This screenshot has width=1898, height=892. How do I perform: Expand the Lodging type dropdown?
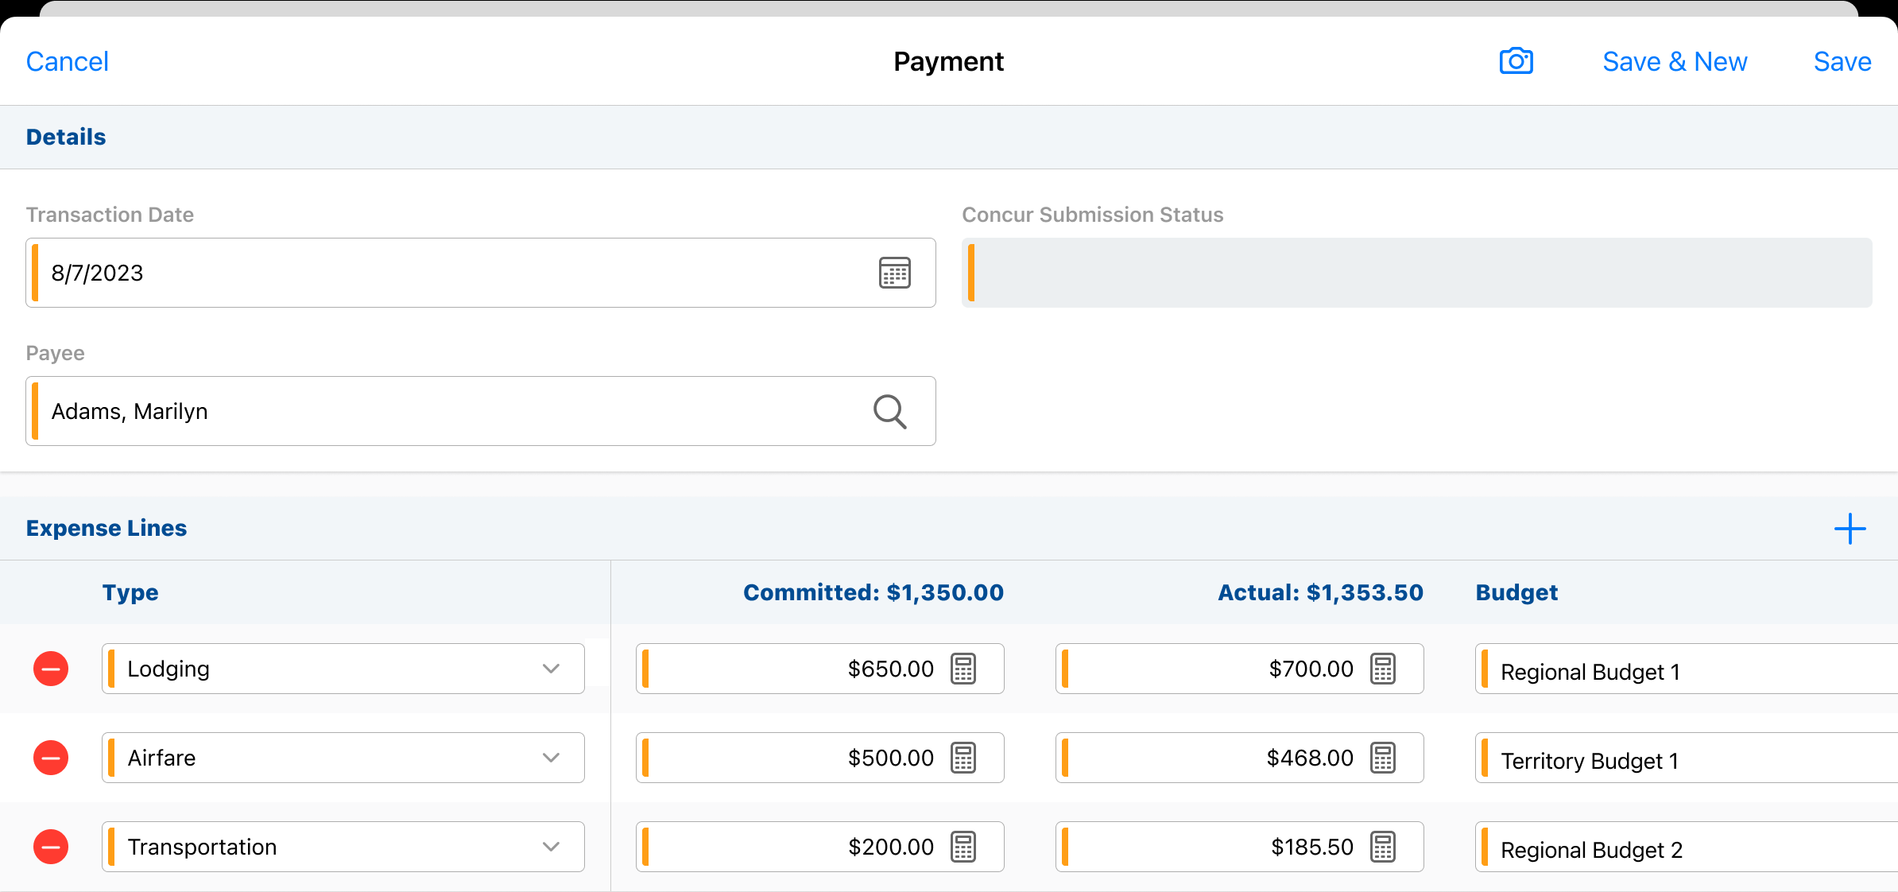click(551, 669)
